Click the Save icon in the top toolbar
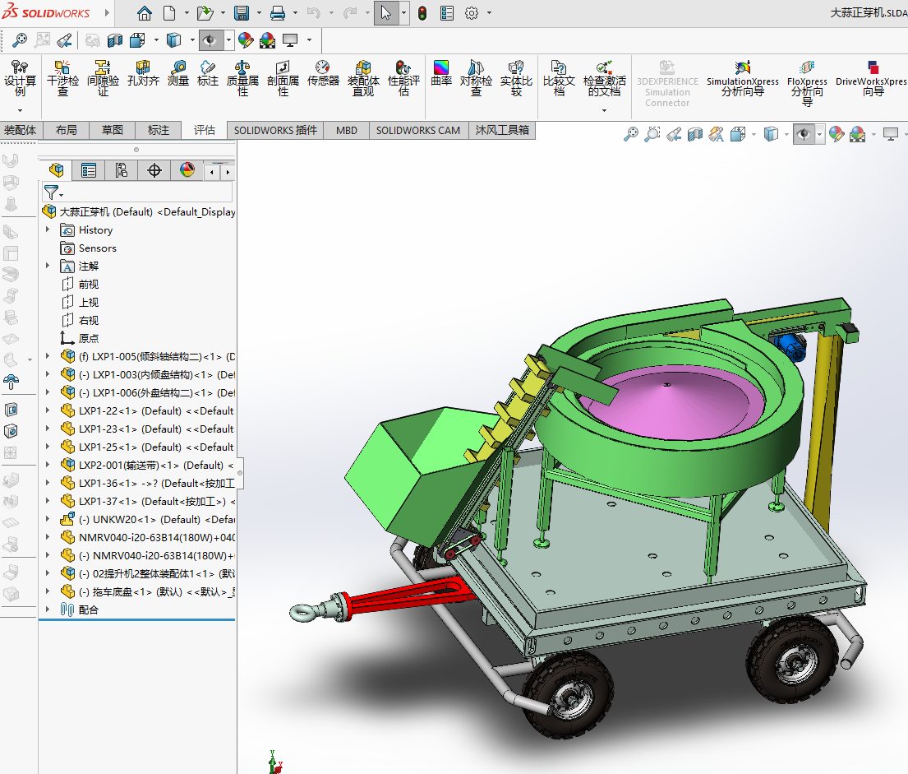908x774 pixels. 242,13
